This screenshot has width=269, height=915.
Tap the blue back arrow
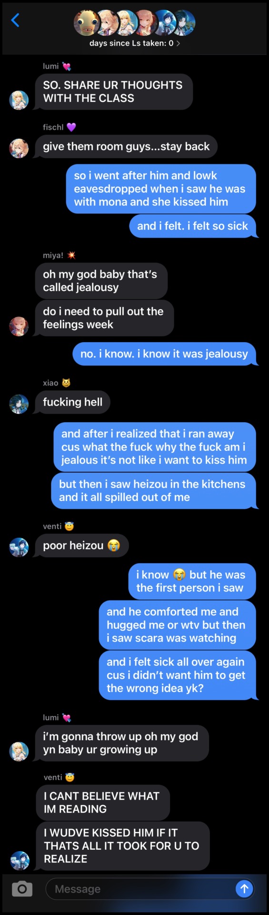15,20
